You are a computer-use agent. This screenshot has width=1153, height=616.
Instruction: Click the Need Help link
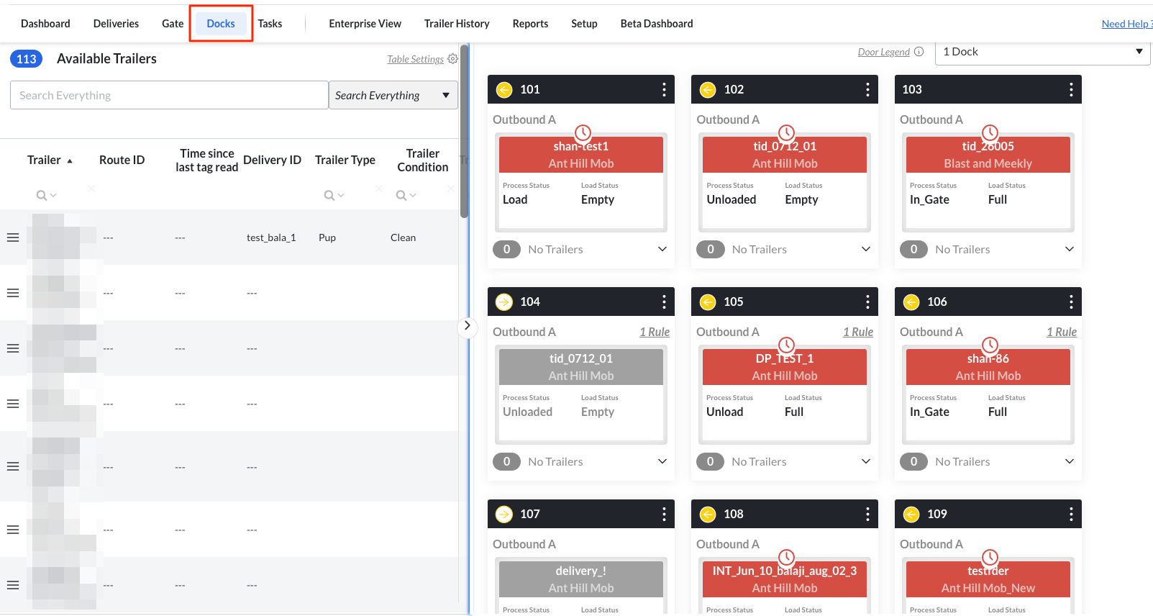coord(1126,24)
